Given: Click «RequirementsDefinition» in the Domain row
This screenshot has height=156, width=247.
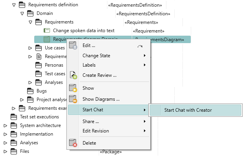Looking at the screenshot, I should (143, 14).
